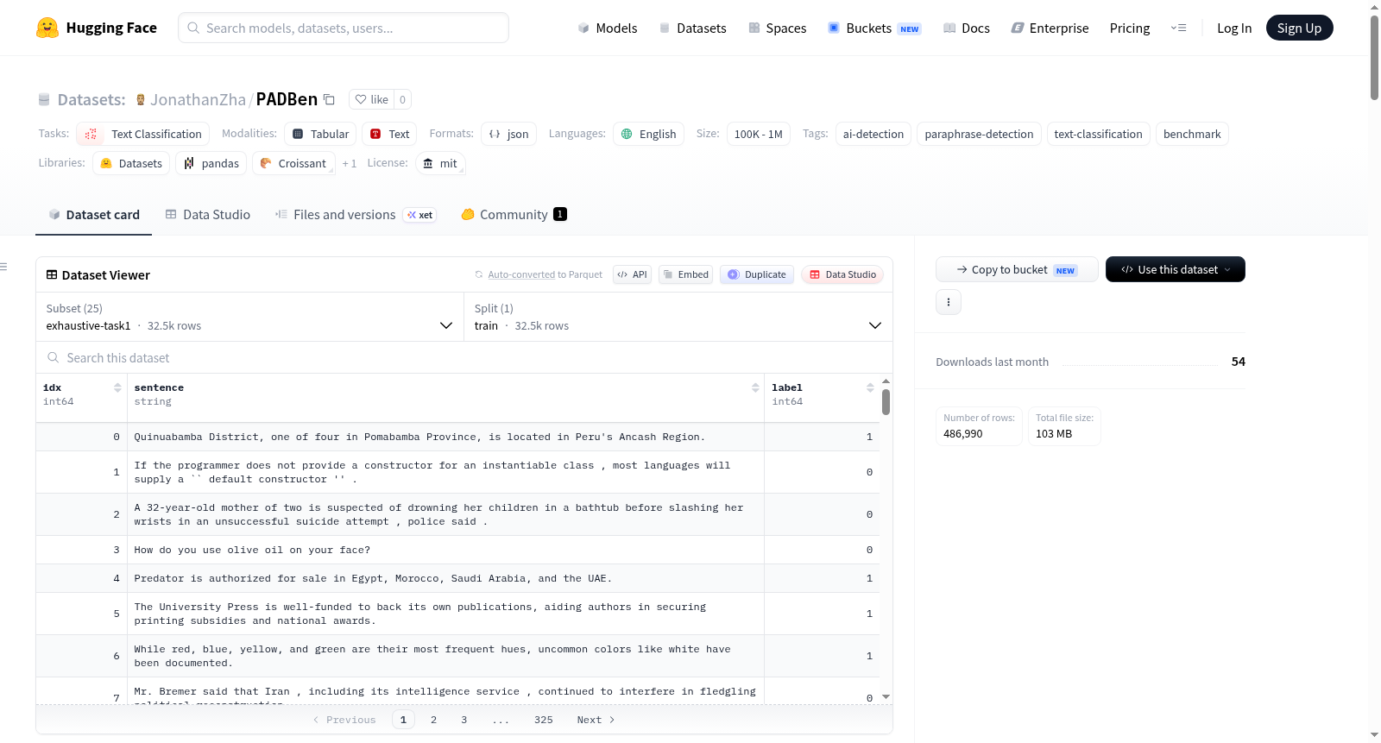Select the Datasets library tag
This screenshot has height=743, width=1381.
tap(131, 163)
